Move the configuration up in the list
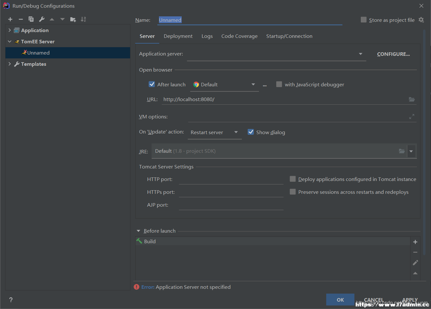 pos(52,19)
